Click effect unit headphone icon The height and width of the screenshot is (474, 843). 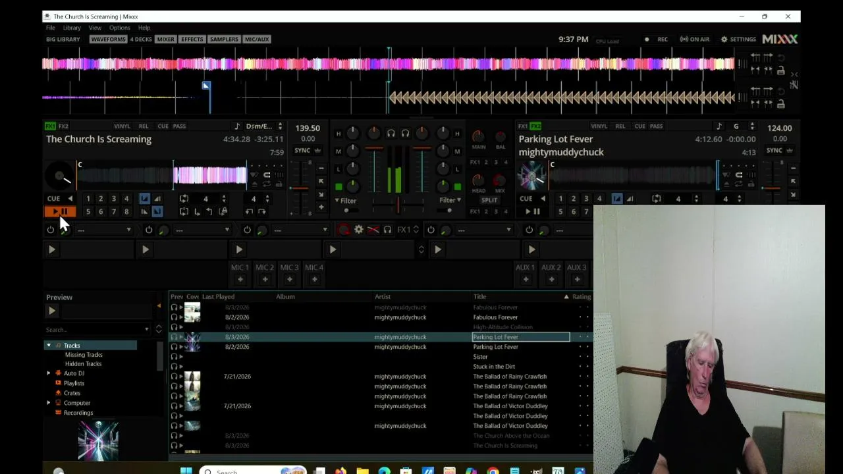387,230
